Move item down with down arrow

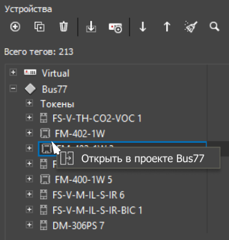[x=143, y=27]
